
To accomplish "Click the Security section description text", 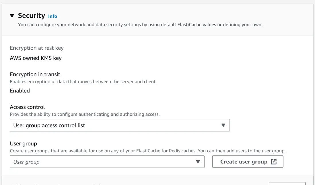I will tap(140, 25).
